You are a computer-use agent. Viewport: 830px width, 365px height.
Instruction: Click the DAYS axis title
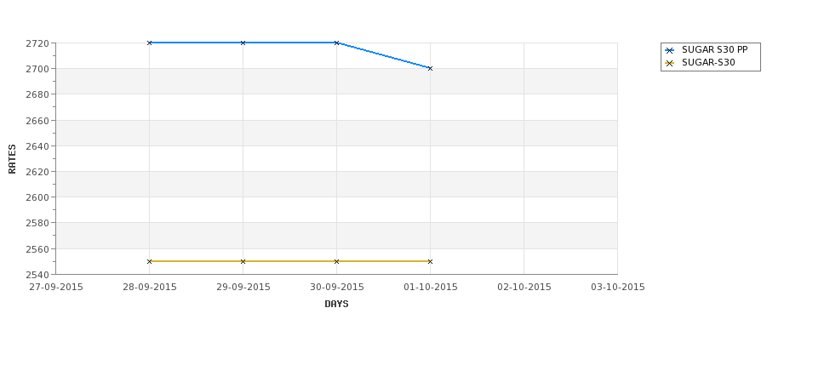pos(336,304)
